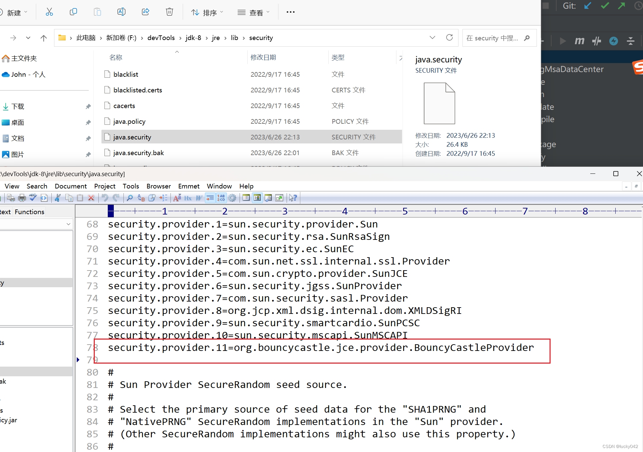Open the address bar history dropdown chevron
The height and width of the screenshot is (452, 643).
[x=432, y=38]
